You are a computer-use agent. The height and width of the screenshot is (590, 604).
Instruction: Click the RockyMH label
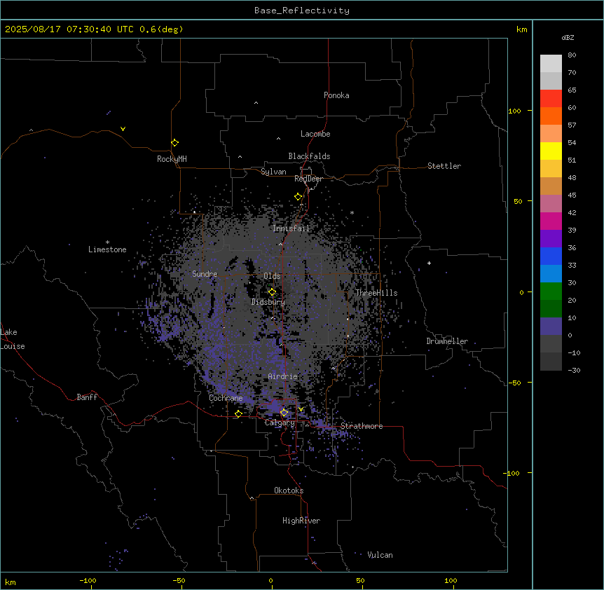click(x=172, y=159)
